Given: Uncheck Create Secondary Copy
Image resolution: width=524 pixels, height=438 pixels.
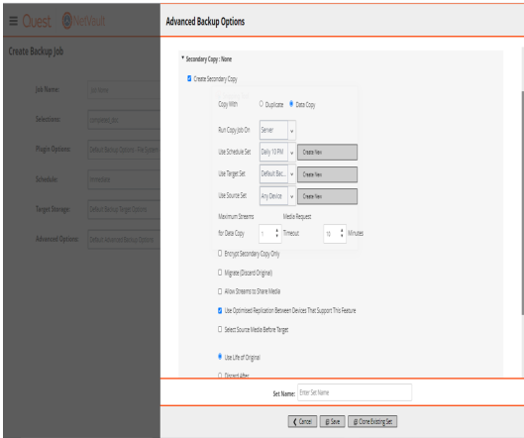Looking at the screenshot, I should pos(189,78).
